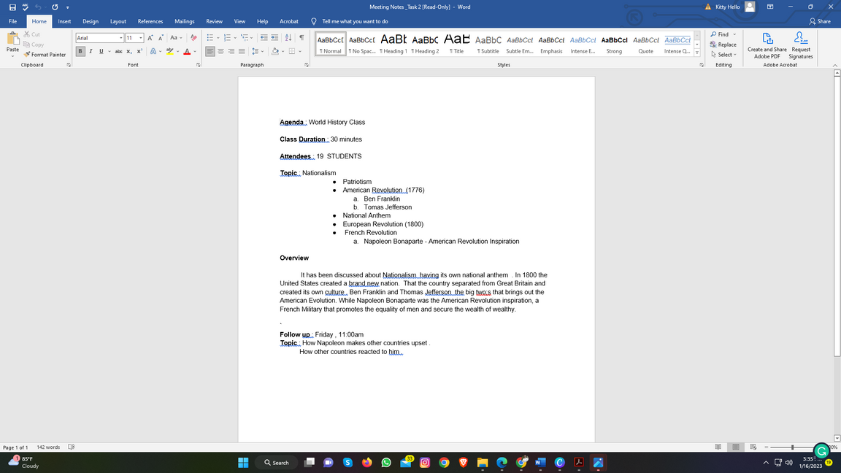Click the Increase Indent icon

click(274, 37)
